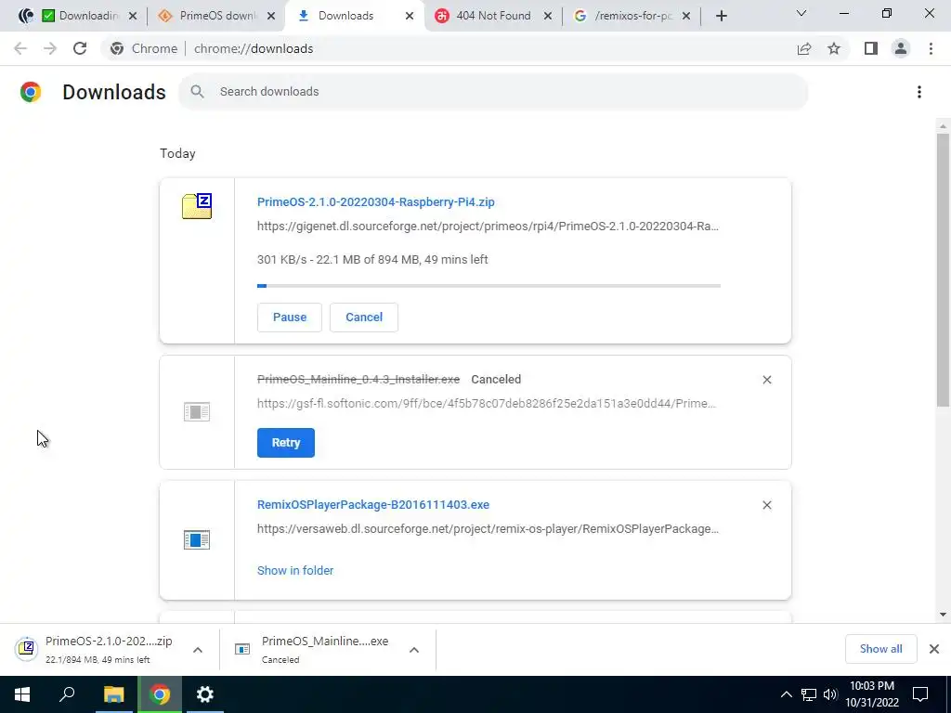Share this page via share icon
The width and height of the screenshot is (951, 713).
click(804, 48)
